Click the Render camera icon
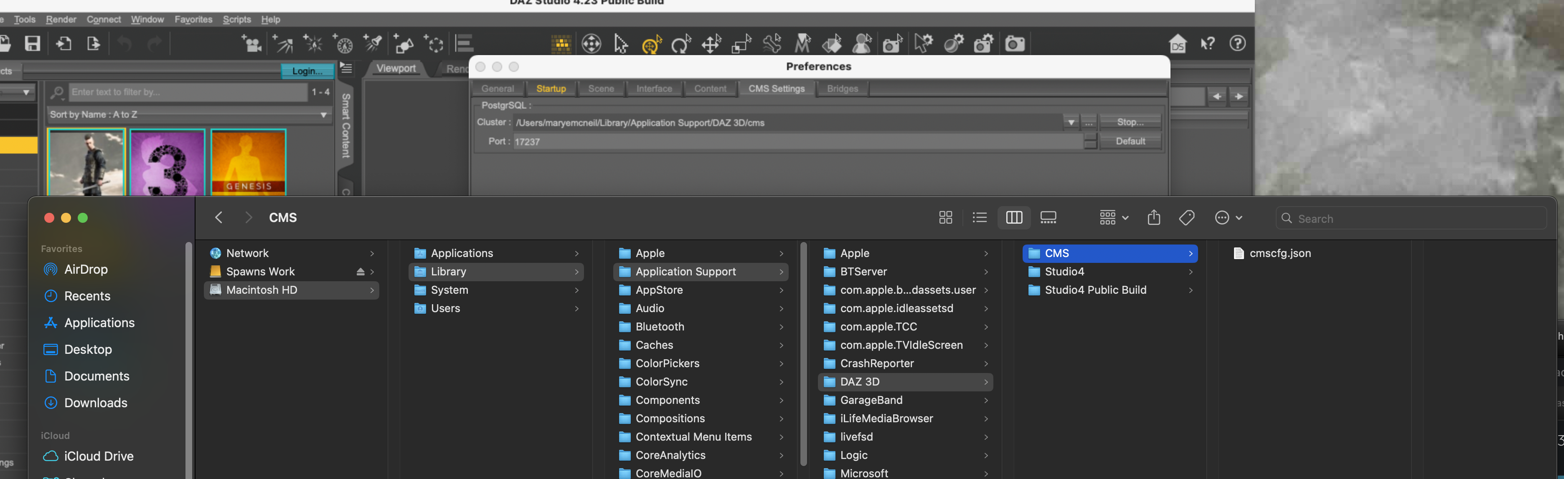 point(1015,44)
